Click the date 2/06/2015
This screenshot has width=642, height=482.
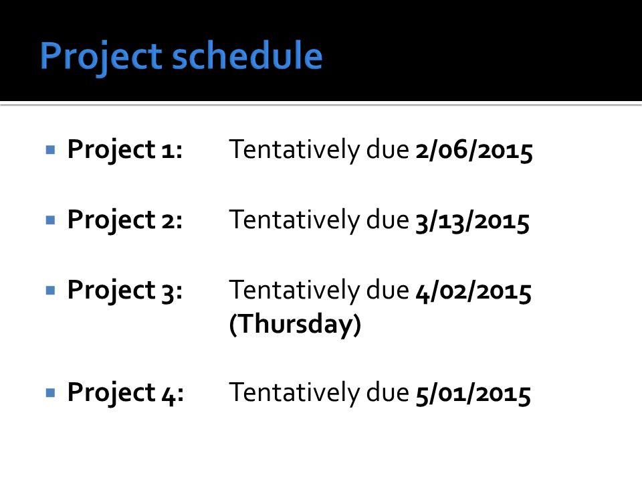474,151
